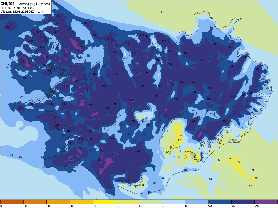
Task: Click the '89' humidity value on the map
Action: coord(164,178)
